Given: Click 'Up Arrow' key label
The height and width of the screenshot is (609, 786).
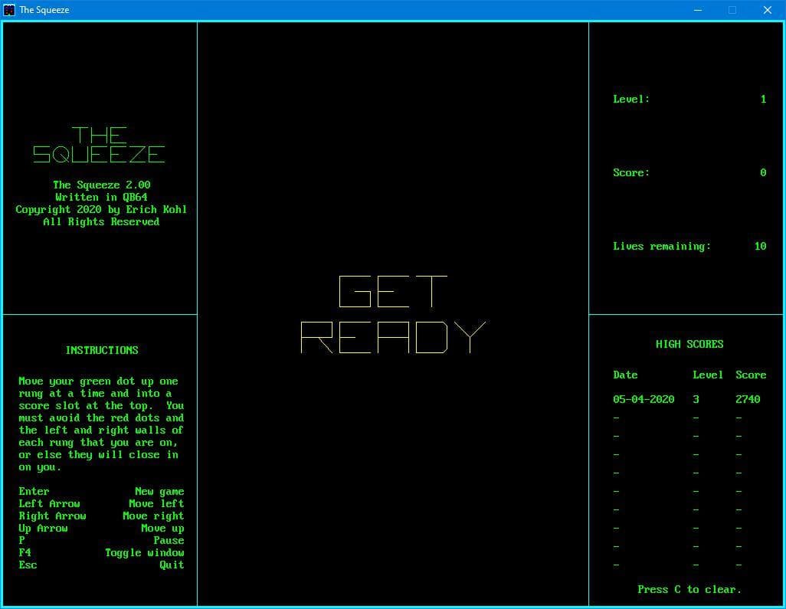Looking at the screenshot, I should pyautogui.click(x=43, y=529).
